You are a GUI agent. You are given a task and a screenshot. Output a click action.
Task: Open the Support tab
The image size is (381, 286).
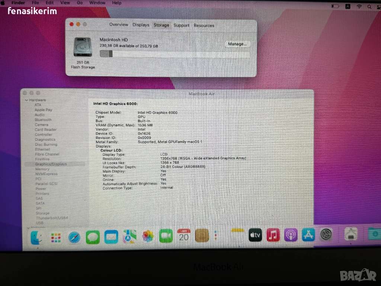(181, 25)
